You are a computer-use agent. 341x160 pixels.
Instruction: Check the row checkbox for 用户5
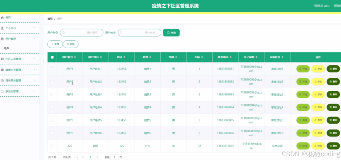pos(52,120)
